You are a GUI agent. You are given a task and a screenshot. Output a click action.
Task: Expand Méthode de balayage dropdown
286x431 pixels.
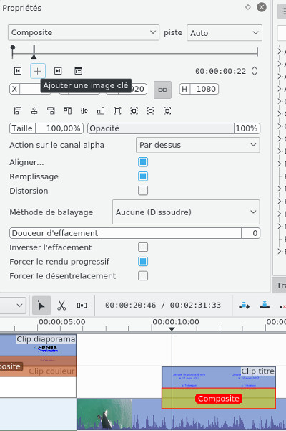[186, 212]
